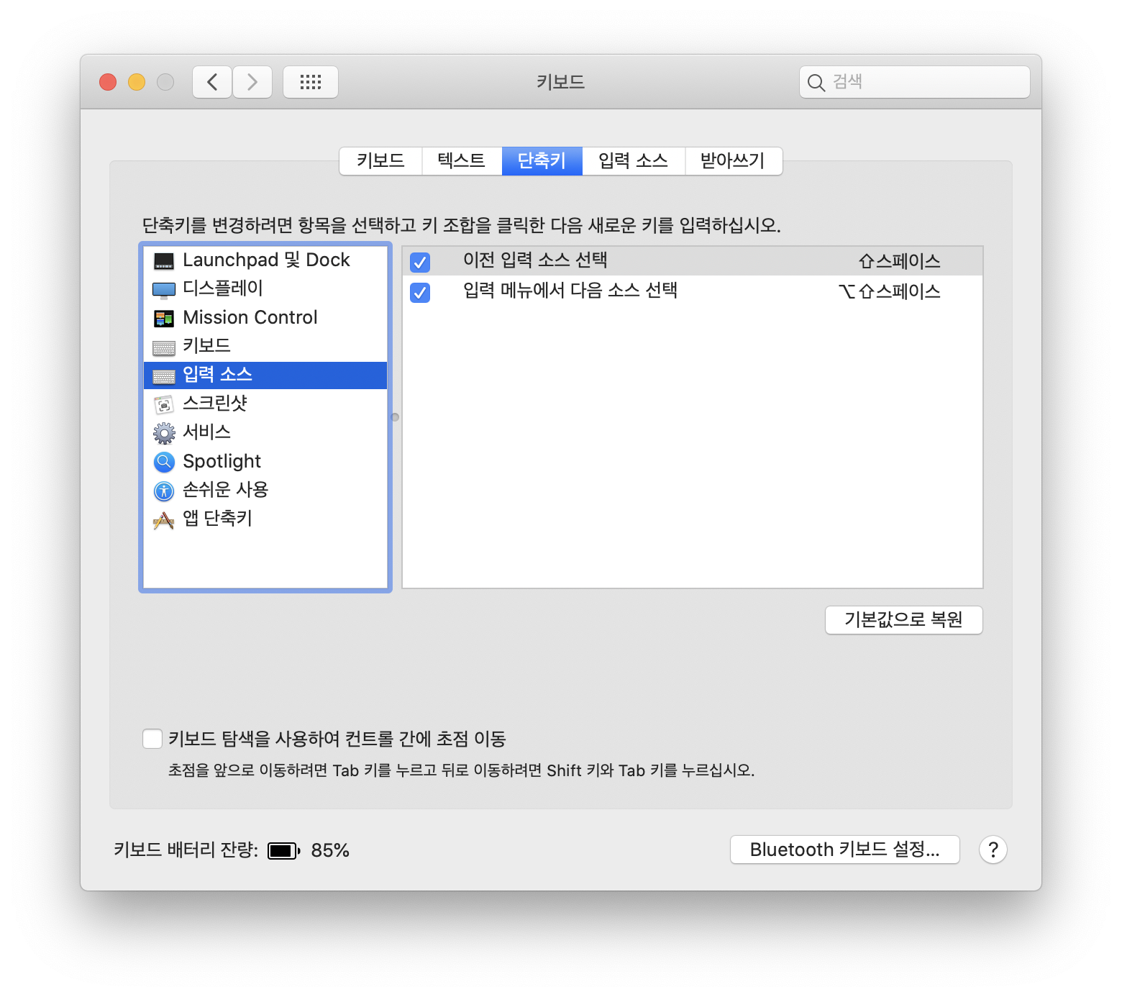The height and width of the screenshot is (997, 1122).
Task: Click the 85% battery percentage text
Action: click(x=330, y=850)
